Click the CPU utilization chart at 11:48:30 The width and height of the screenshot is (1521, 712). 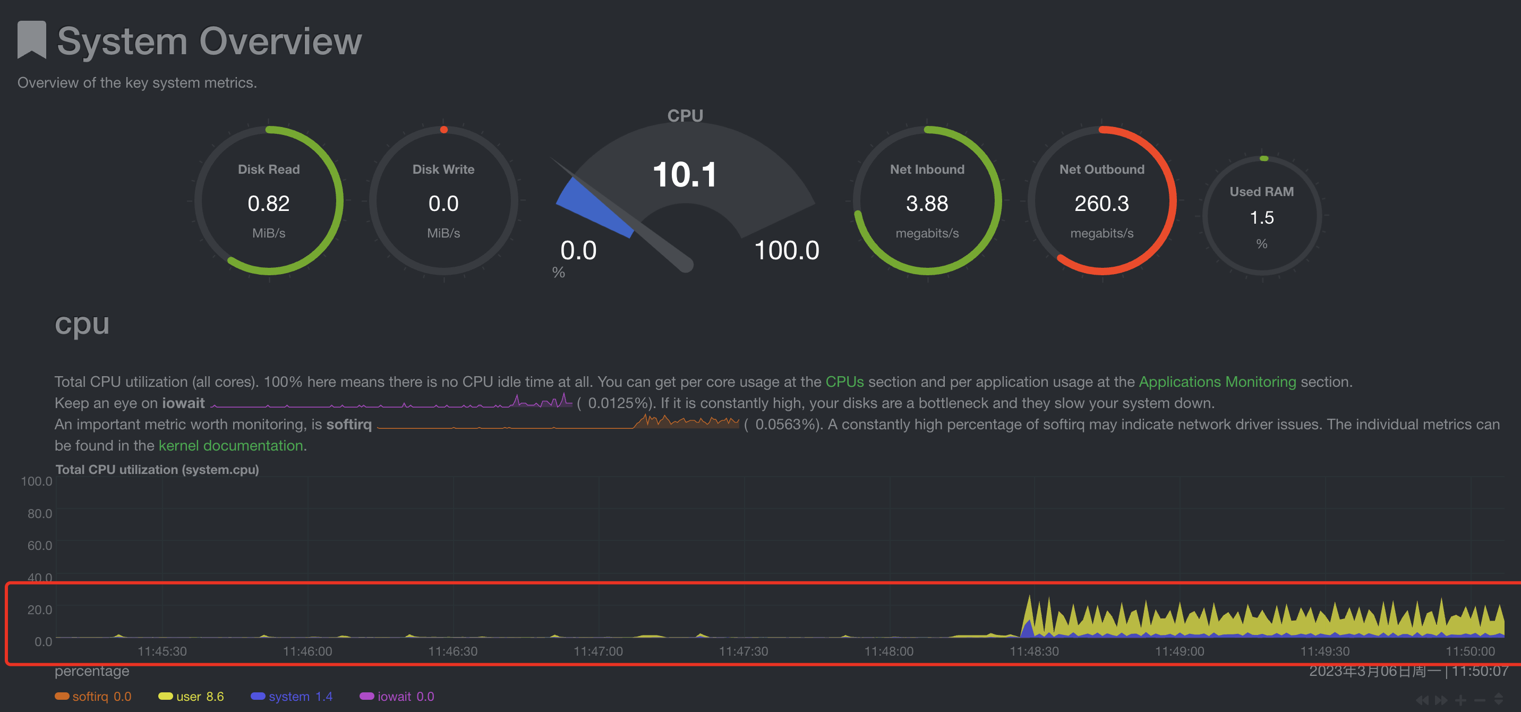click(x=1034, y=621)
